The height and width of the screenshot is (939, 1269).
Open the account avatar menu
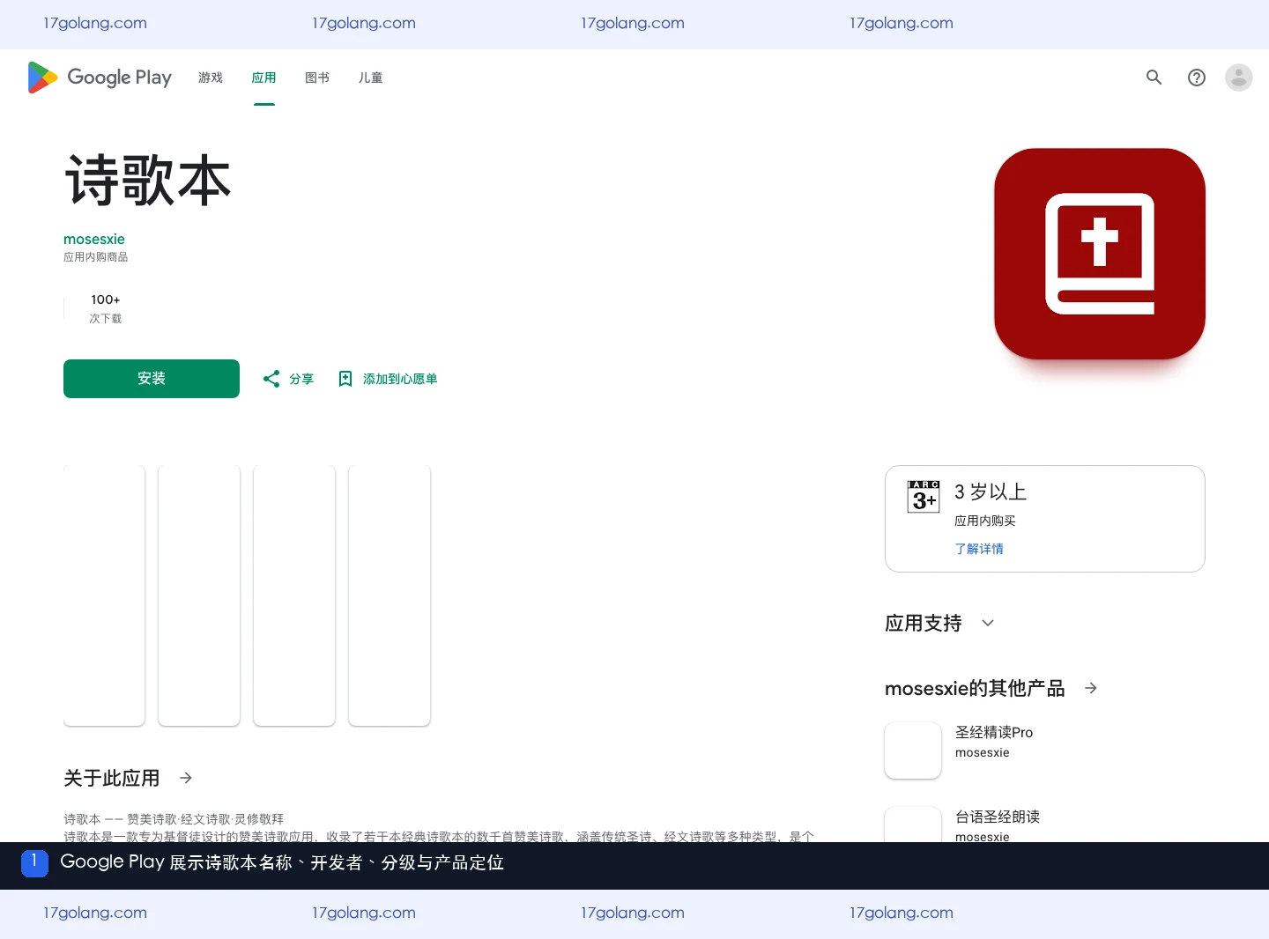[1238, 78]
